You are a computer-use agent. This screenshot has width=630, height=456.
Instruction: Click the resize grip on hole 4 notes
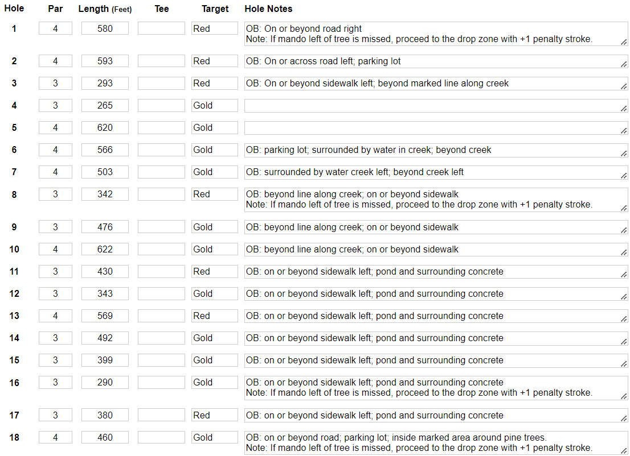pyautogui.click(x=624, y=108)
